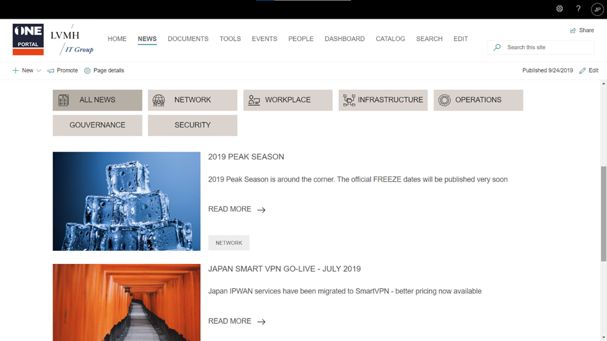
Task: Click the Operations circular icon
Action: 445,100
